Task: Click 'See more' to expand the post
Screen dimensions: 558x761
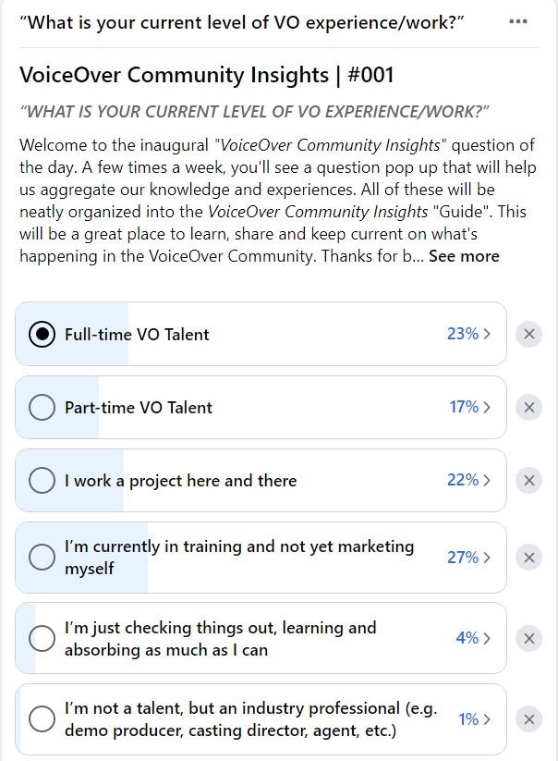Action: [x=464, y=256]
